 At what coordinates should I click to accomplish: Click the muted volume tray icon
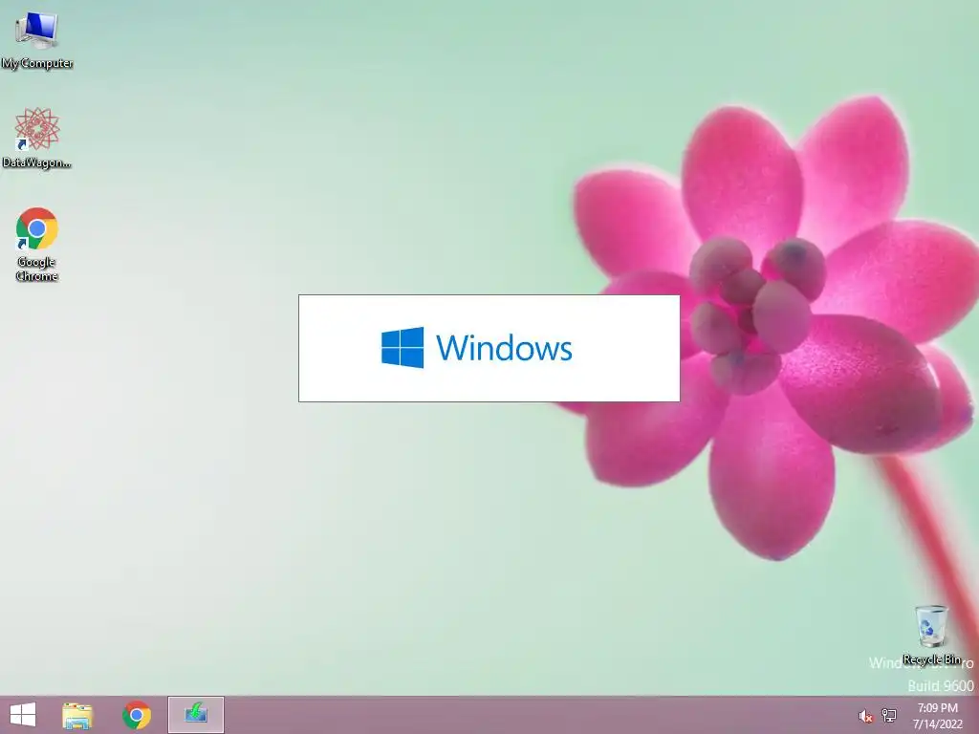click(865, 716)
